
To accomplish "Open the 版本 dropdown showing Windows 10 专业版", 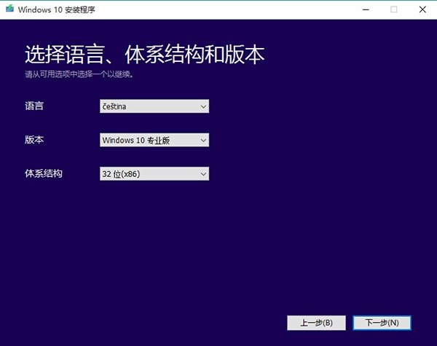I will 154,140.
